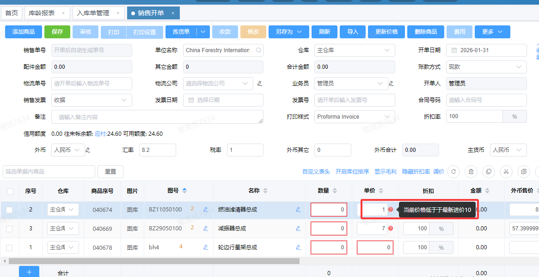Refresh the item list with circular arrow icon

coord(453,172)
